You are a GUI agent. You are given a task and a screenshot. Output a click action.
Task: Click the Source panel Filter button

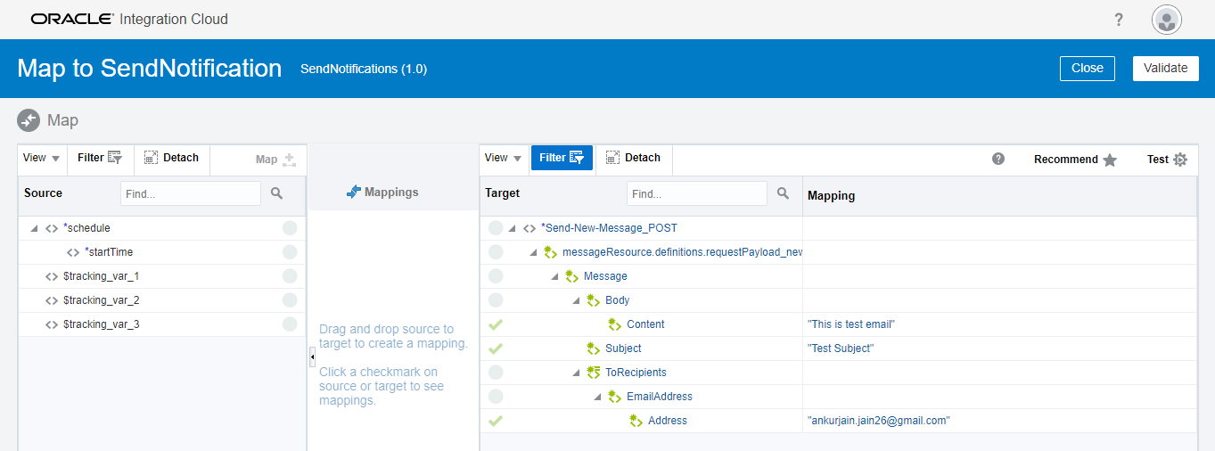point(100,159)
